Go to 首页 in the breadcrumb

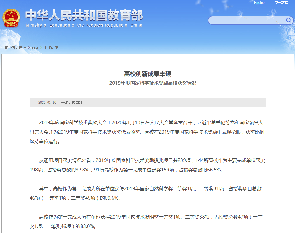point(22,47)
